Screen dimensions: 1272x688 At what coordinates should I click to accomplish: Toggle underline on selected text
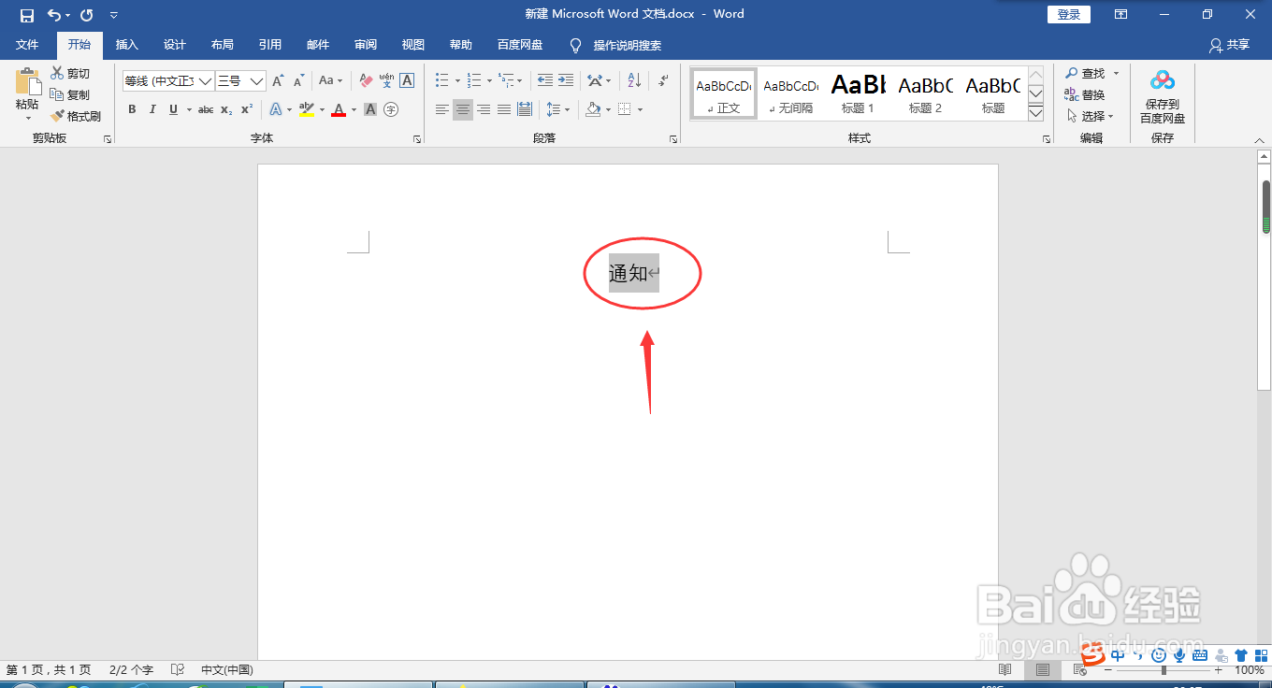pos(173,109)
